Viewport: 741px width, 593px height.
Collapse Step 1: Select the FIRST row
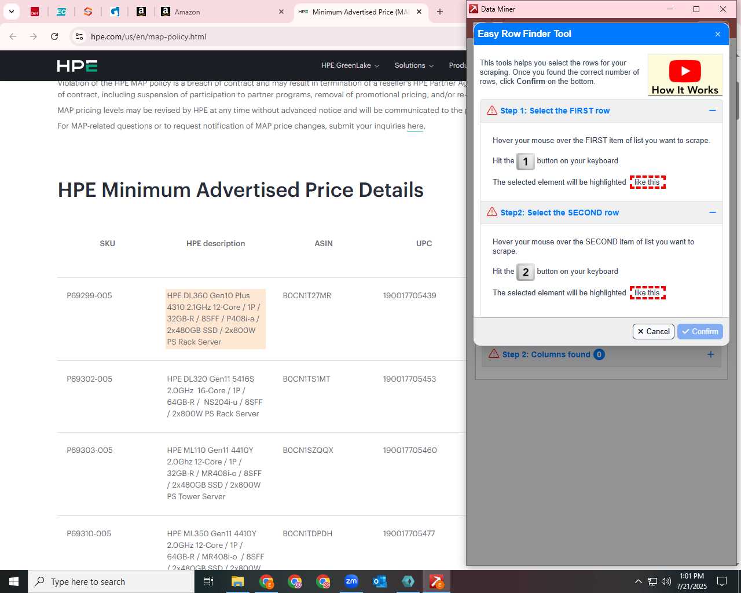click(713, 111)
